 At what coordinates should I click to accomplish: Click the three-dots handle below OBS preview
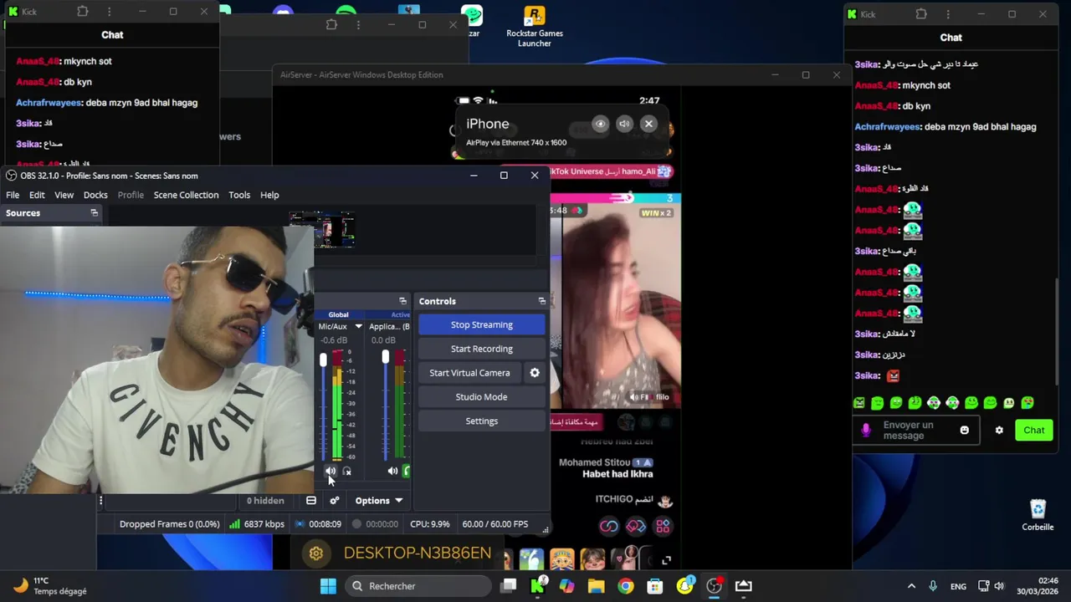100,501
